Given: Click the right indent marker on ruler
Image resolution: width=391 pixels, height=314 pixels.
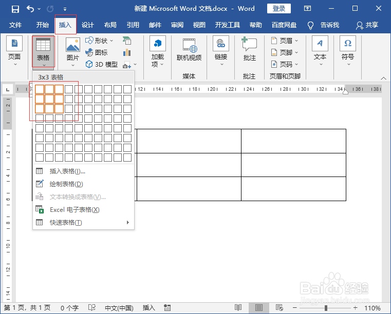Looking at the screenshot, I should point(345,92).
